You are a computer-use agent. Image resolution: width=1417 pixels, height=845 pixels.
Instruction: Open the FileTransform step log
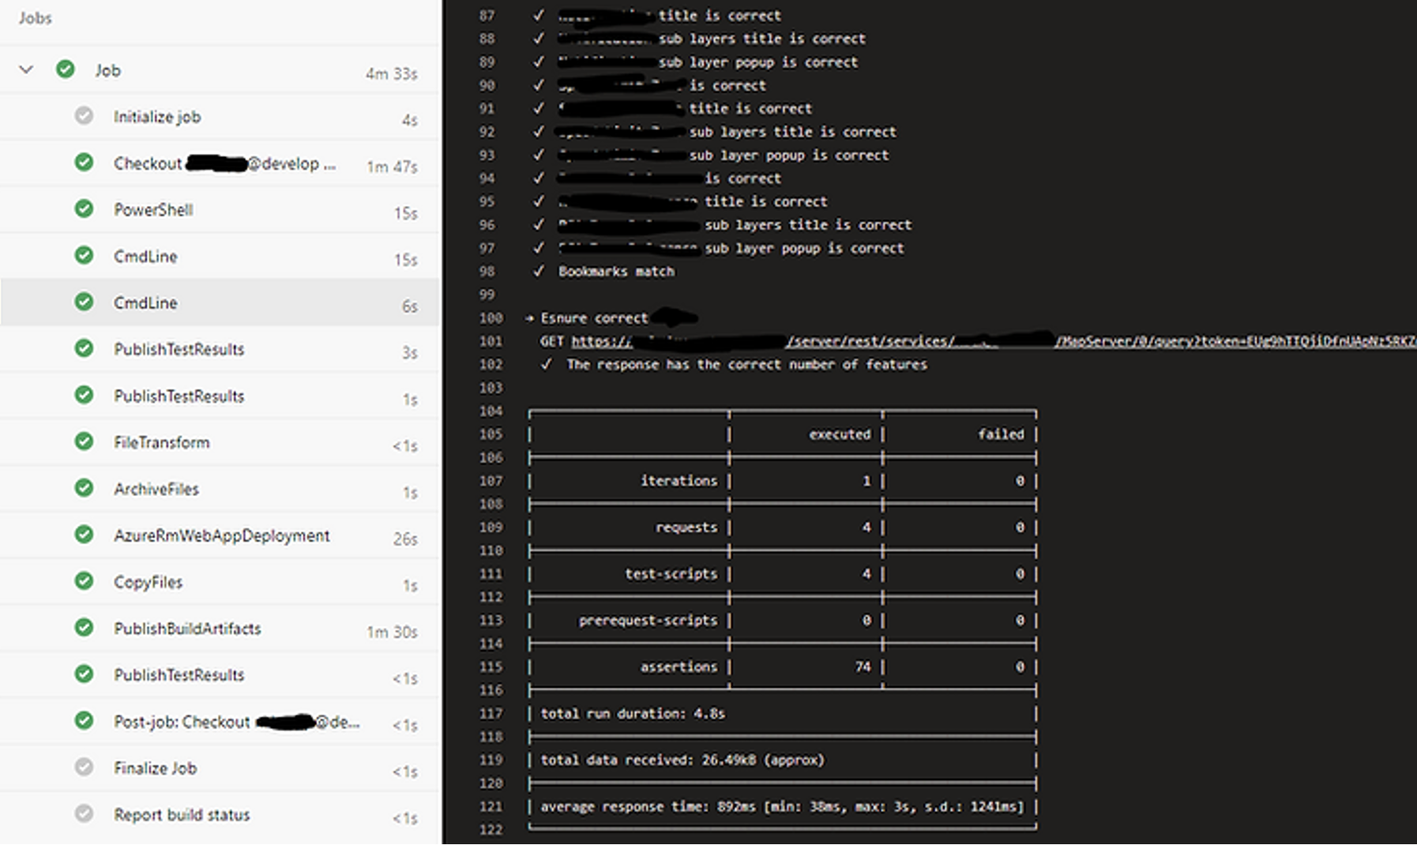click(220, 442)
